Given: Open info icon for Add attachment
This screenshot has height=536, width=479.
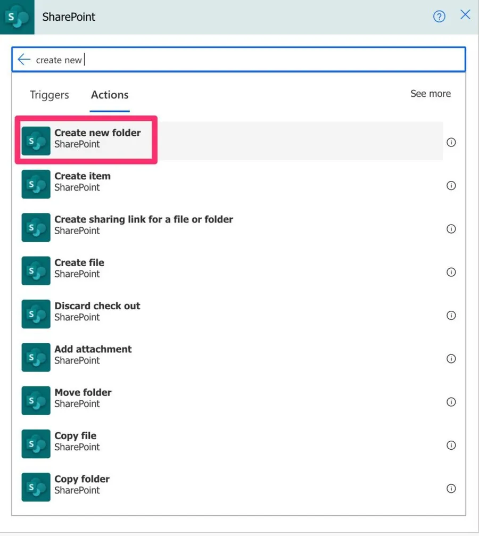Looking at the screenshot, I should pyautogui.click(x=451, y=359).
